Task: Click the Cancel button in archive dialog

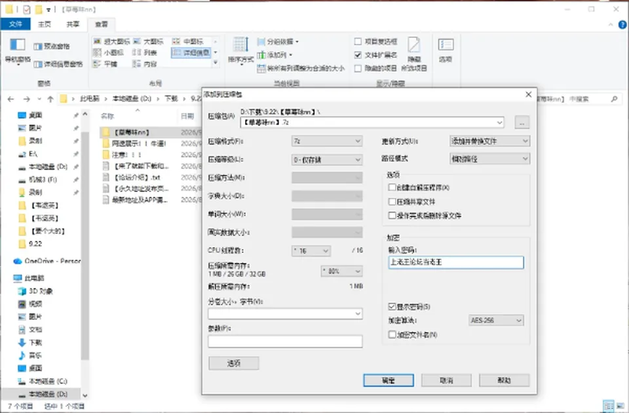Action: [x=446, y=380]
